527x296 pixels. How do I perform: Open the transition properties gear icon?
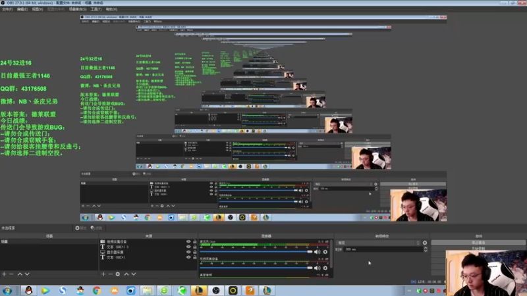pos(425,243)
